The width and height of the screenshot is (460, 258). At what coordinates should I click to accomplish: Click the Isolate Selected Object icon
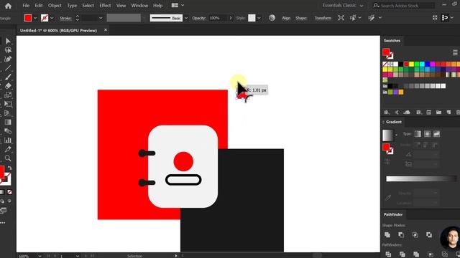(341, 18)
